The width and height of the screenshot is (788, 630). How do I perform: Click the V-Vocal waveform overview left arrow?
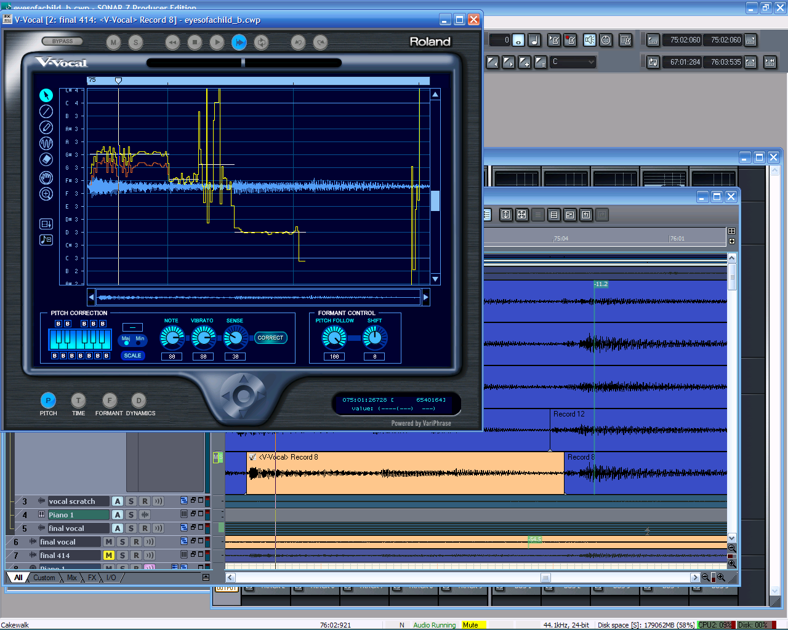(91, 297)
